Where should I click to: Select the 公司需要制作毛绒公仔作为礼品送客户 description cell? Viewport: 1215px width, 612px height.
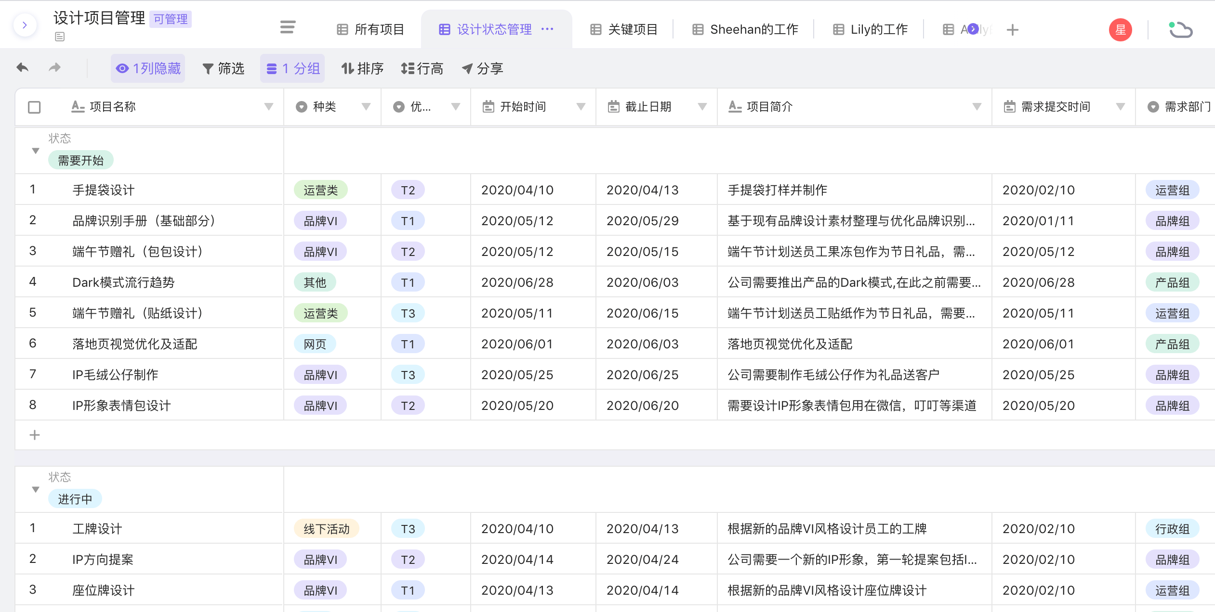pos(855,374)
